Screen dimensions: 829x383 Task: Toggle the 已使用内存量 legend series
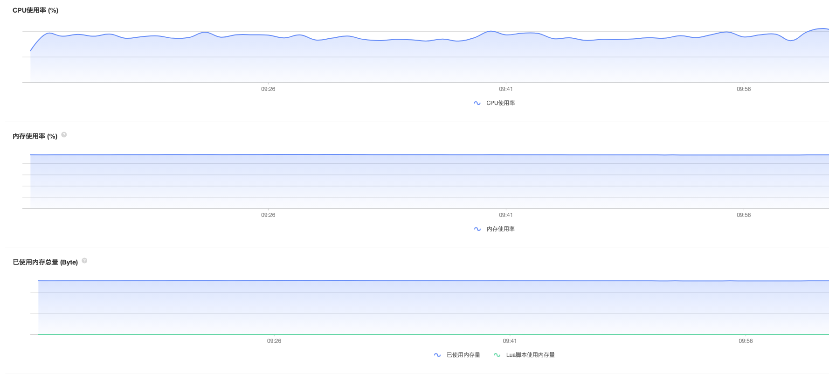[x=457, y=355]
